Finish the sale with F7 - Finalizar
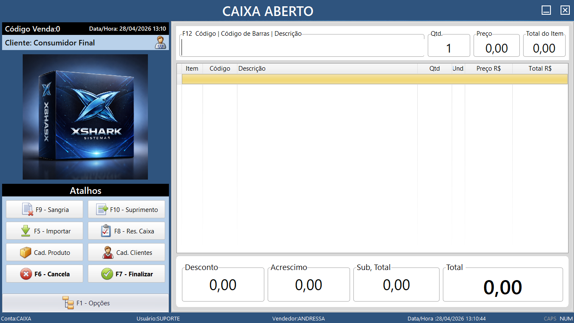 126,274
